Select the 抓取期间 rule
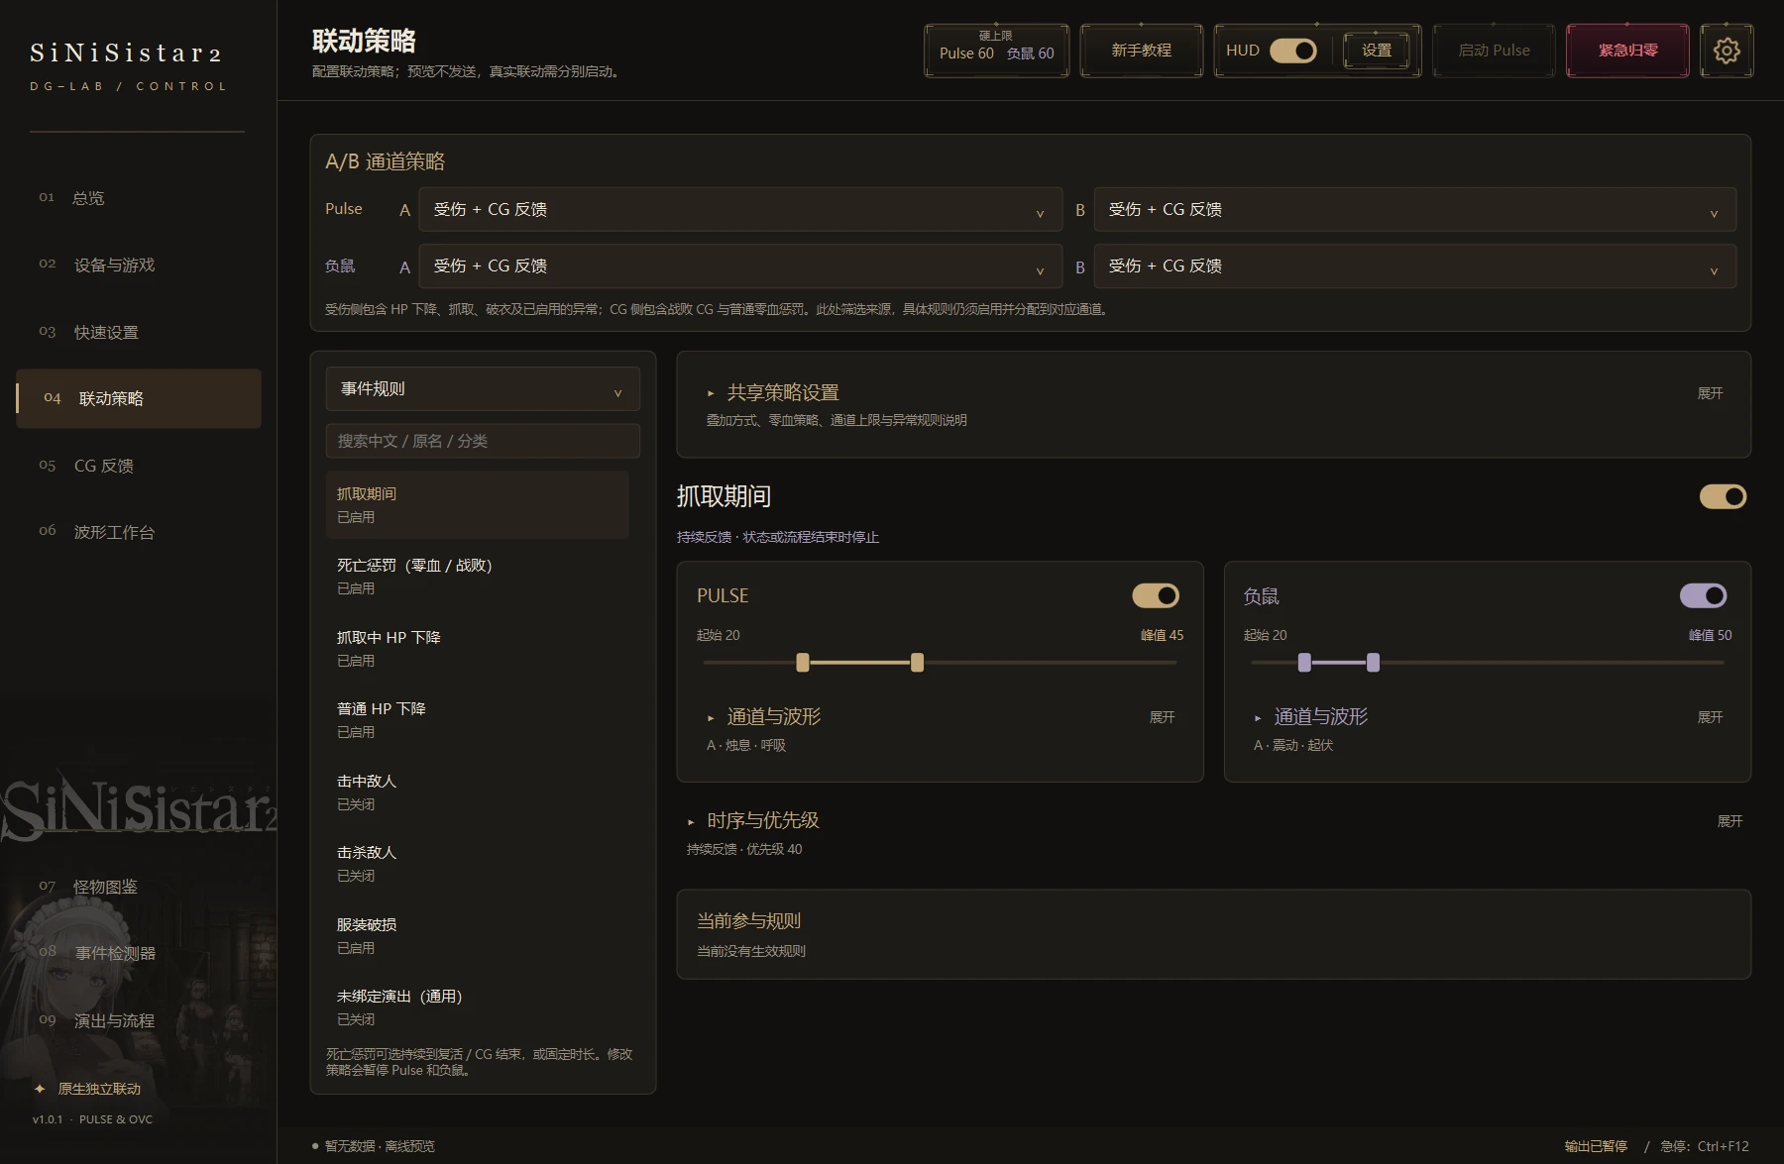The height and width of the screenshot is (1164, 1784). (x=478, y=504)
